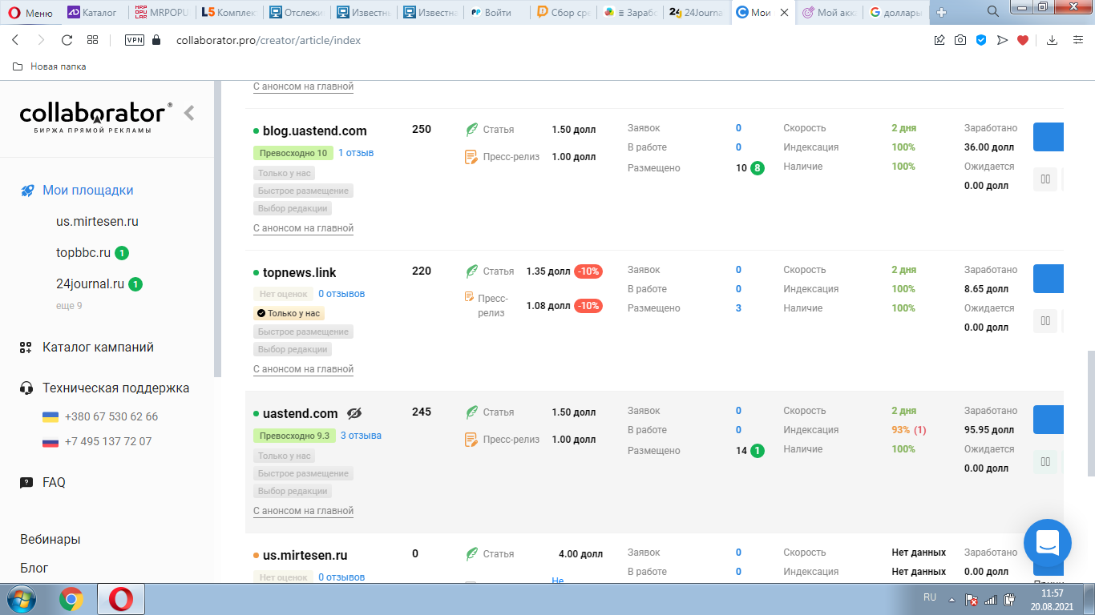Open the network signal tray icon
Viewport: 1095px width, 615px height.
click(x=991, y=600)
